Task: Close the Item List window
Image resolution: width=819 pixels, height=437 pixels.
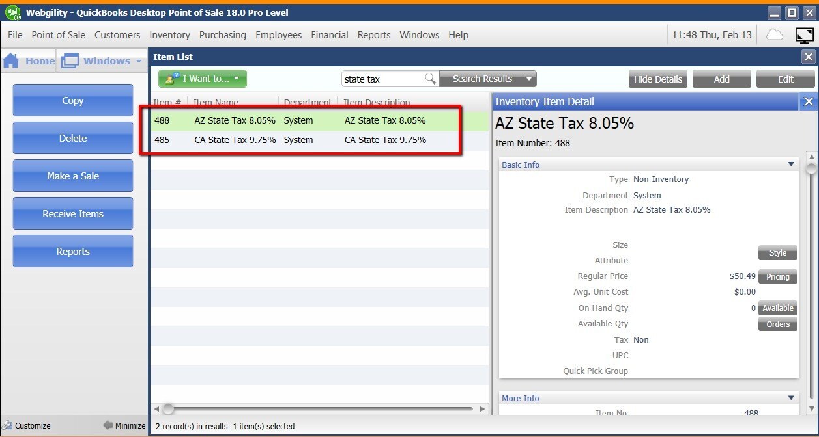Action: tap(809, 57)
